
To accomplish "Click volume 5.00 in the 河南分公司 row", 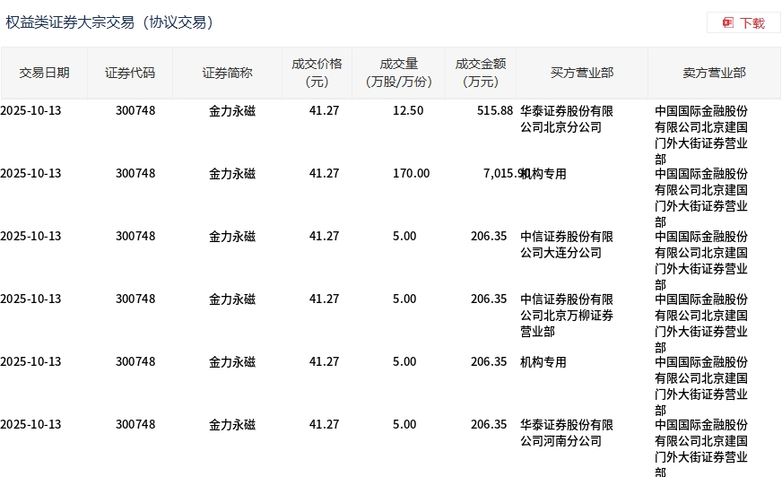I will click(404, 425).
